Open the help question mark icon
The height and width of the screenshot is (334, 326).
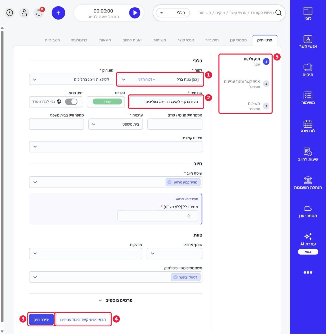(x=9, y=13)
